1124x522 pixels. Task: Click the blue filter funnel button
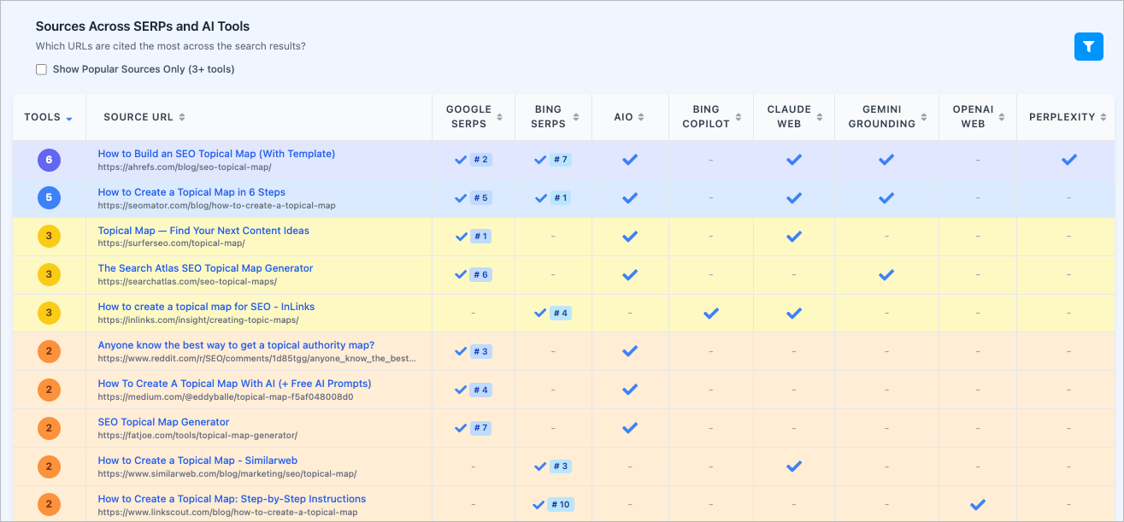point(1088,47)
